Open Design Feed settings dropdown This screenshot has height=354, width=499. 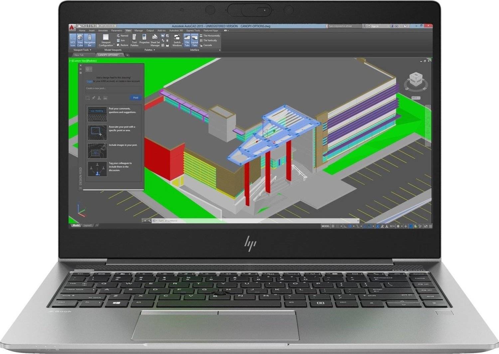[89, 69]
